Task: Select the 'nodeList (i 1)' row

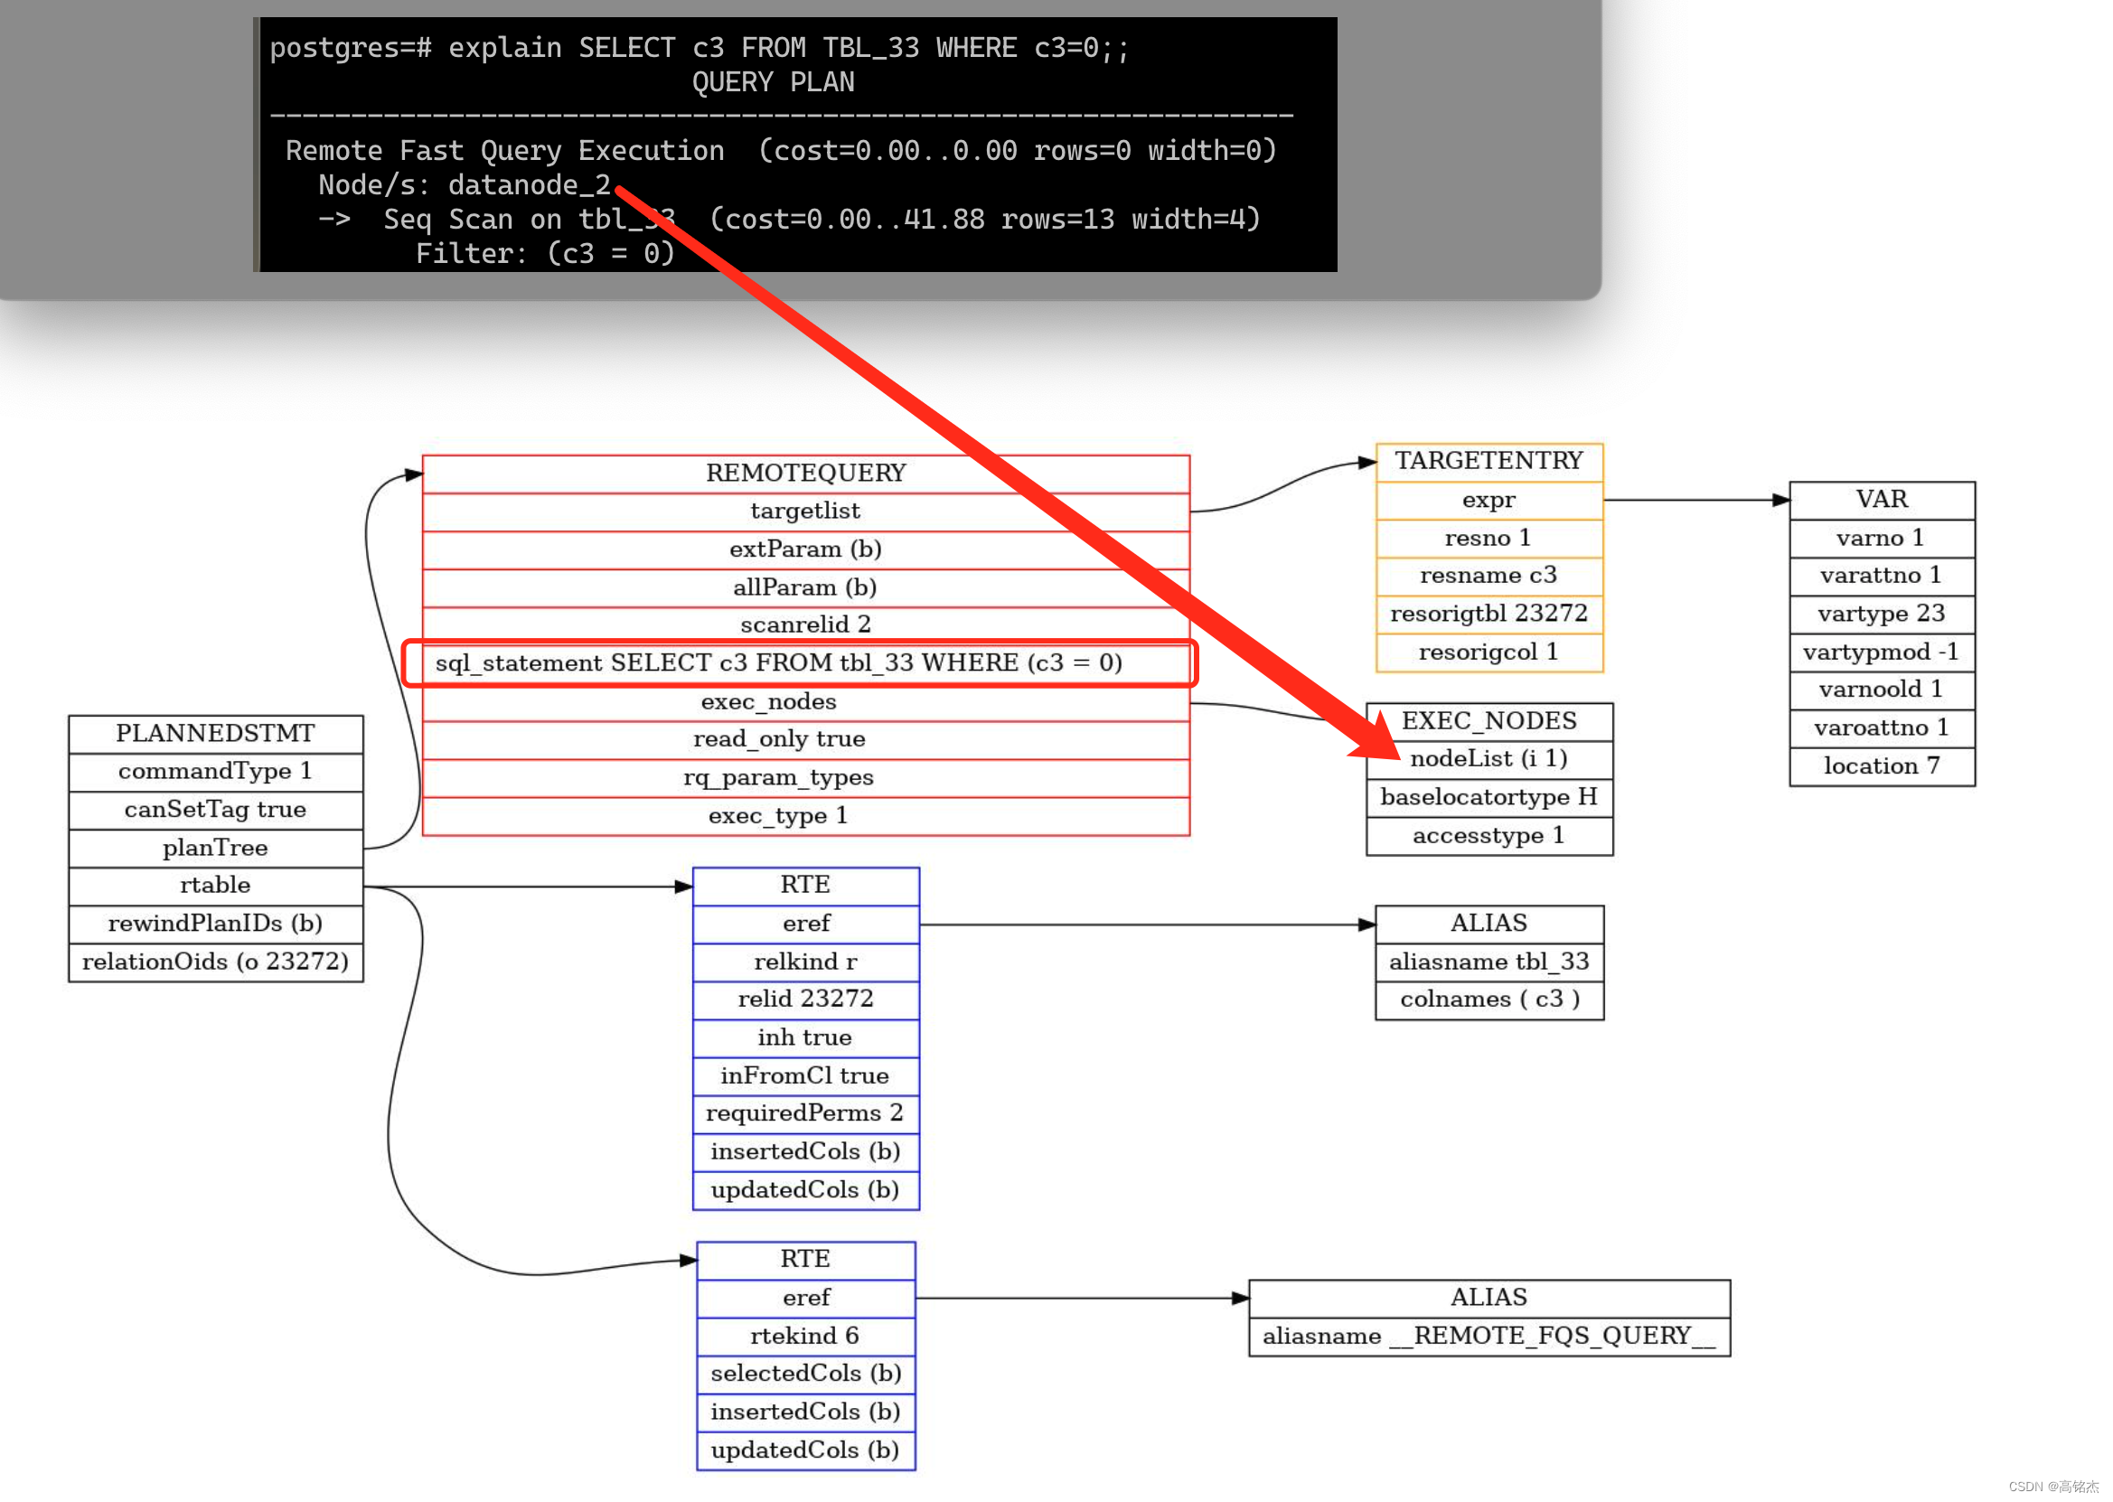Action: (x=1488, y=759)
